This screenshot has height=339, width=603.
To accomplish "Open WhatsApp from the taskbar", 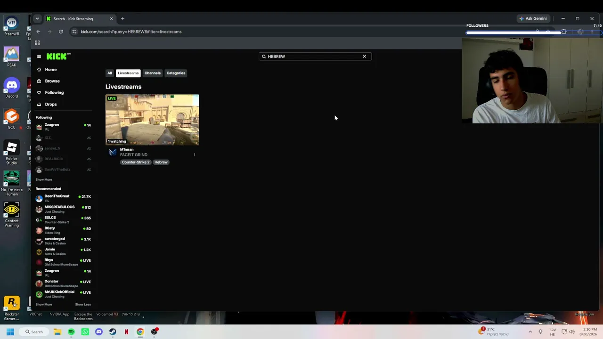I will click(x=85, y=332).
